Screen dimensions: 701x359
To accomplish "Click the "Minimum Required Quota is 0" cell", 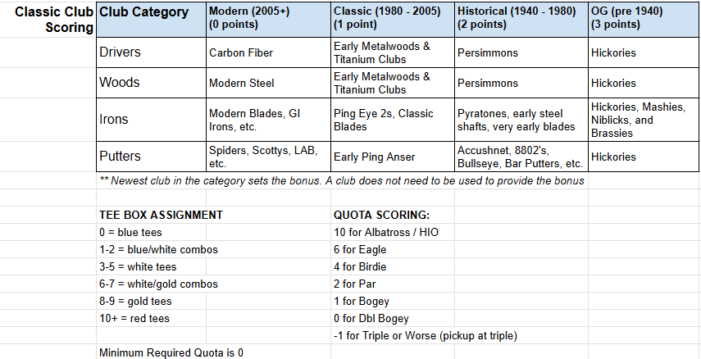I will [x=171, y=352].
